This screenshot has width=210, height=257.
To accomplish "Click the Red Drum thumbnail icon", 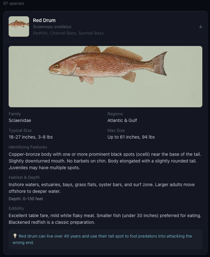I will (19, 26).
